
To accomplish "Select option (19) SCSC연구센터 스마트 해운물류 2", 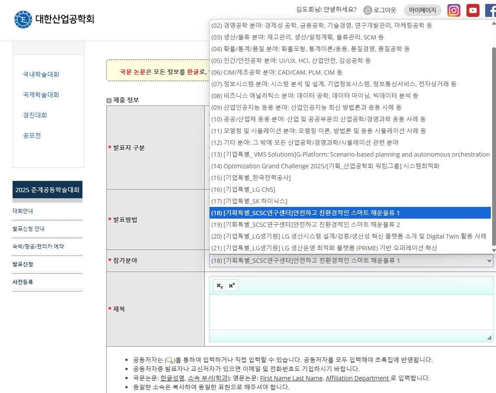I will click(312, 225).
